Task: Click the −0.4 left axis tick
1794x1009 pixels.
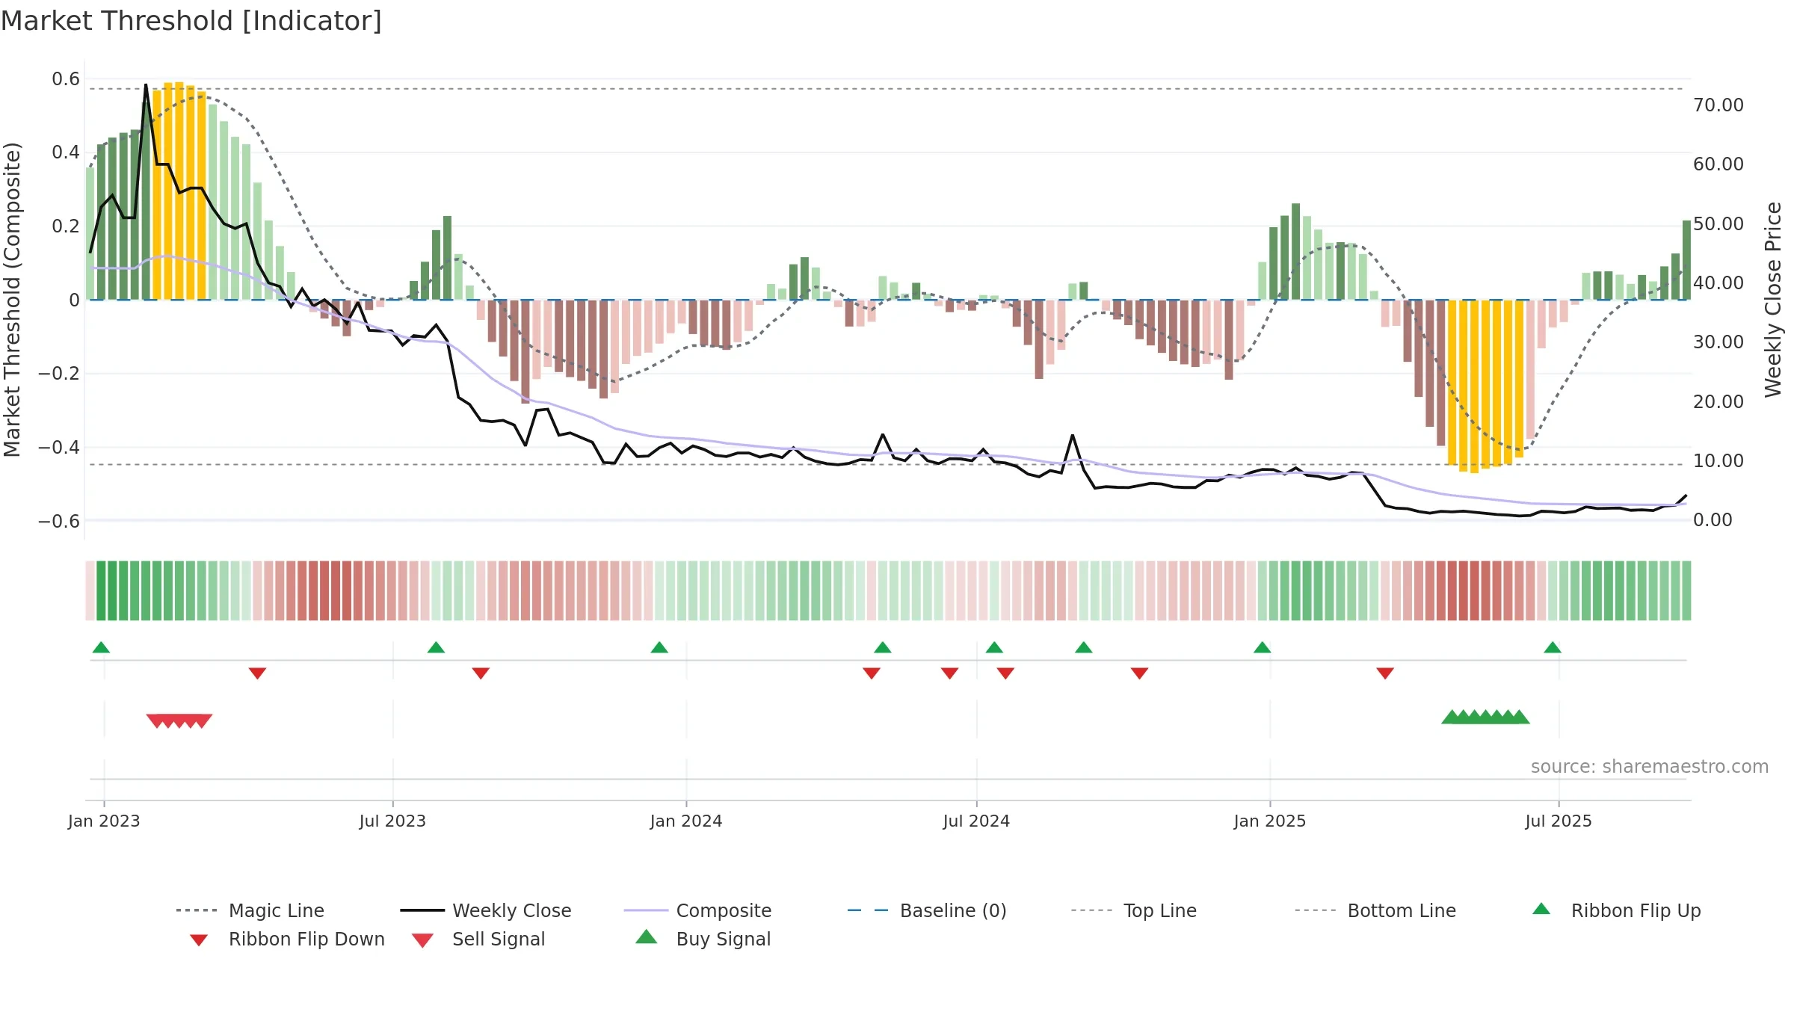Action: [x=58, y=447]
